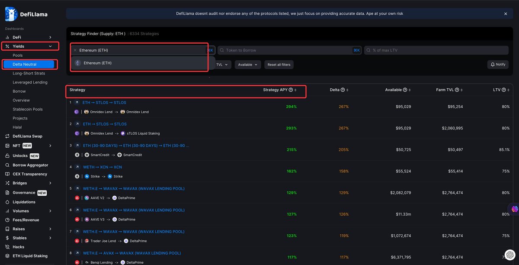519x265 pixels.
Task: Click the Token to Borrow search field
Action: click(x=289, y=50)
